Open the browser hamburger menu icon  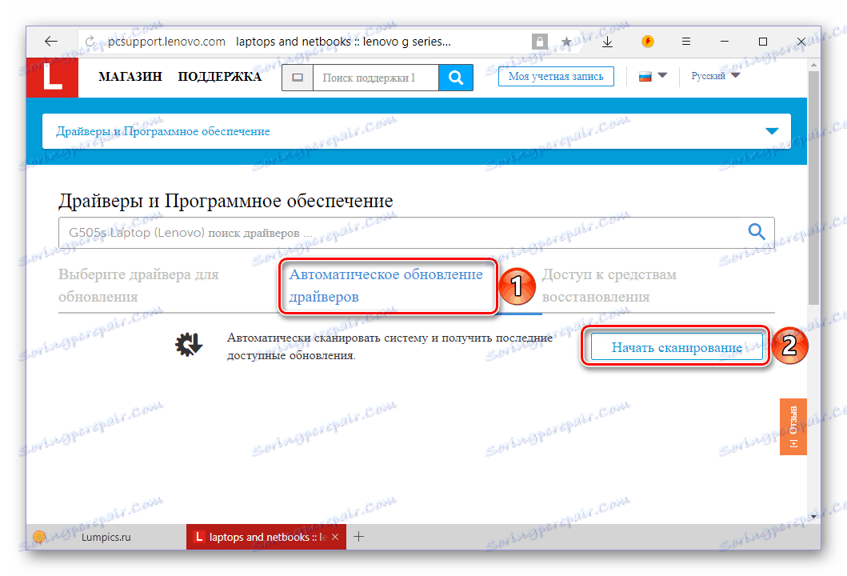click(x=686, y=41)
